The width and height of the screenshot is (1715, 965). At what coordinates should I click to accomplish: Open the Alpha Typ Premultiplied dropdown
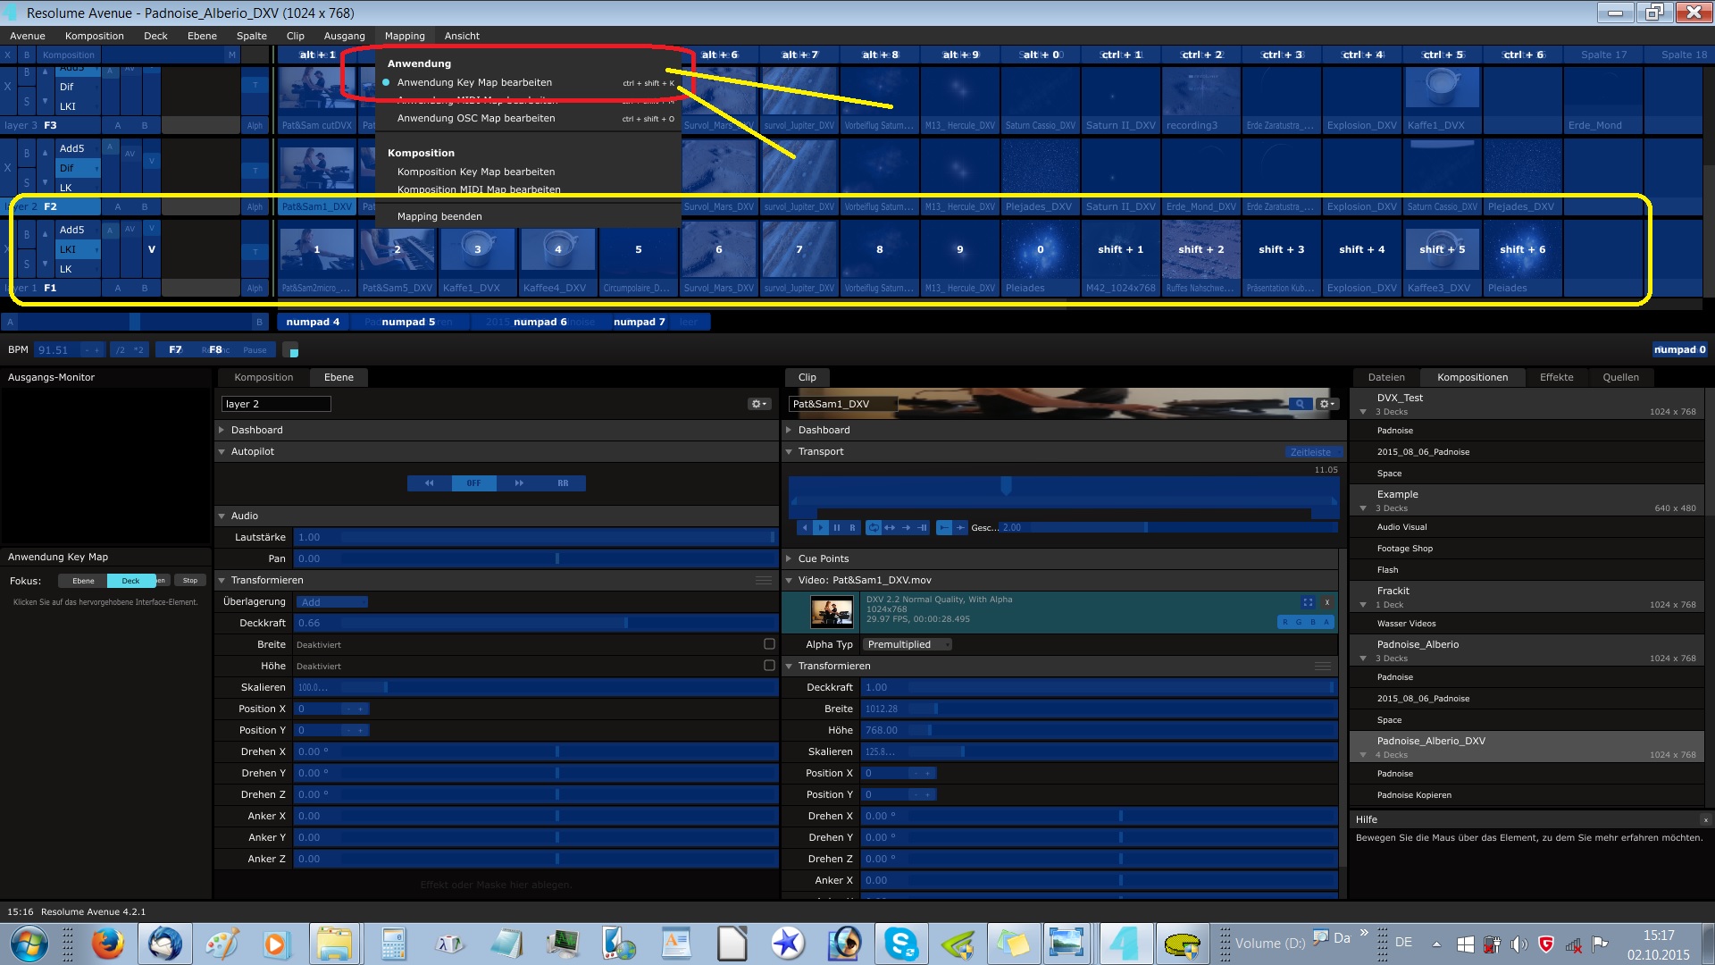click(x=907, y=644)
